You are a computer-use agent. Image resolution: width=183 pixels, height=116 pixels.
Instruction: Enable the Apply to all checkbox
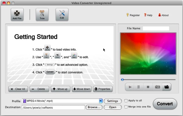[x=126, y=101]
